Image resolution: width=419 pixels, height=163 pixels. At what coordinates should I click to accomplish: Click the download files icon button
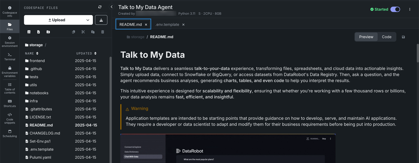101,20
